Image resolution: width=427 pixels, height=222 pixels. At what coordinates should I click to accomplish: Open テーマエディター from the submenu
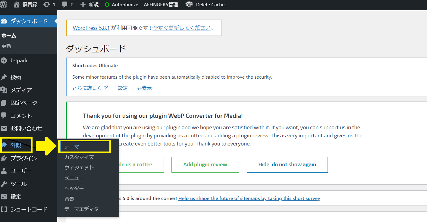point(84,209)
